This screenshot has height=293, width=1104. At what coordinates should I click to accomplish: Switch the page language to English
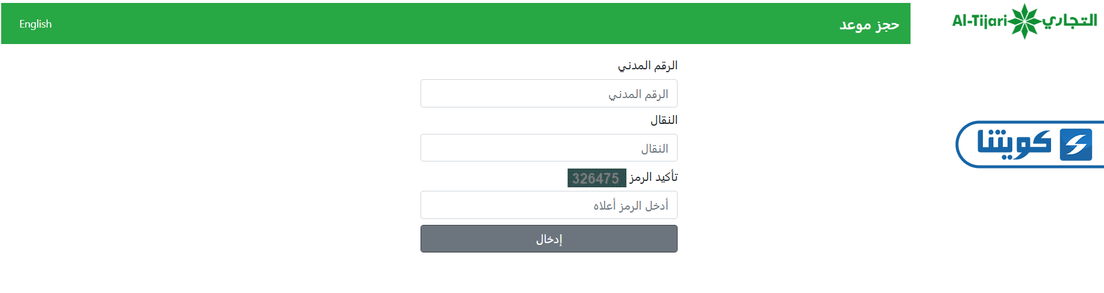(x=35, y=24)
